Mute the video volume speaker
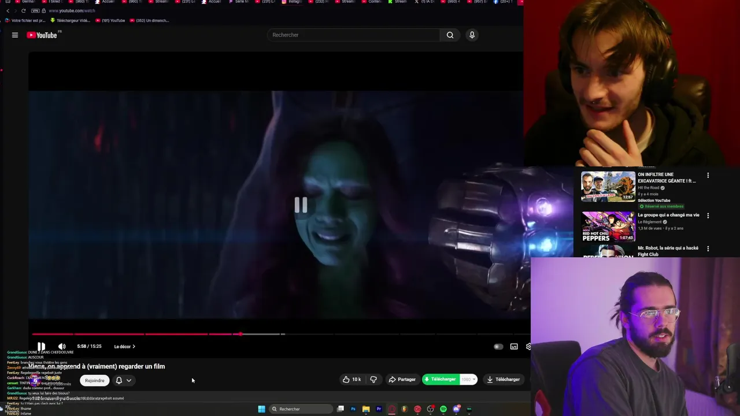The width and height of the screenshot is (740, 416). tap(62, 347)
